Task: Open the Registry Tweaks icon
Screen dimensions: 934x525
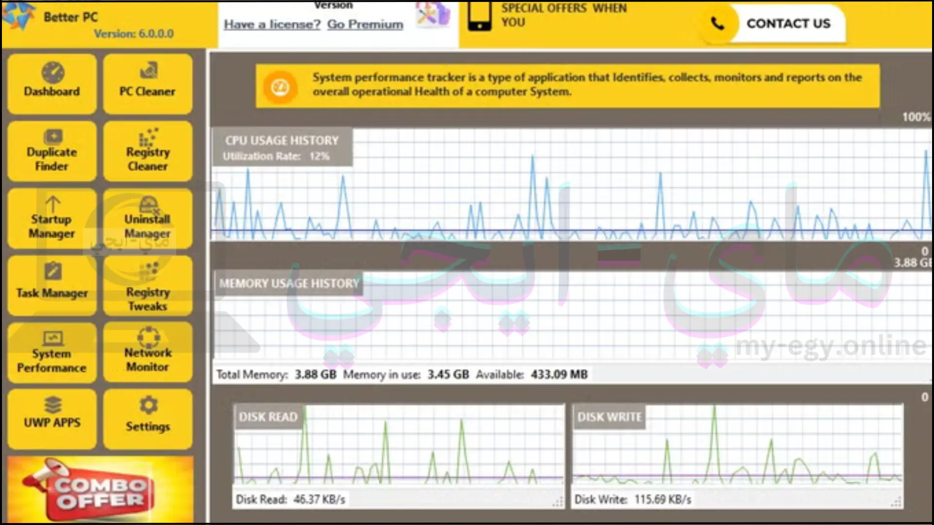Action: click(148, 271)
